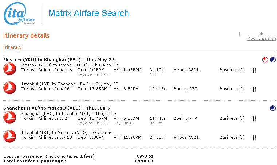
Task: Click the overnight moon icon for Shanghai–Moscow
Action: [273, 108]
